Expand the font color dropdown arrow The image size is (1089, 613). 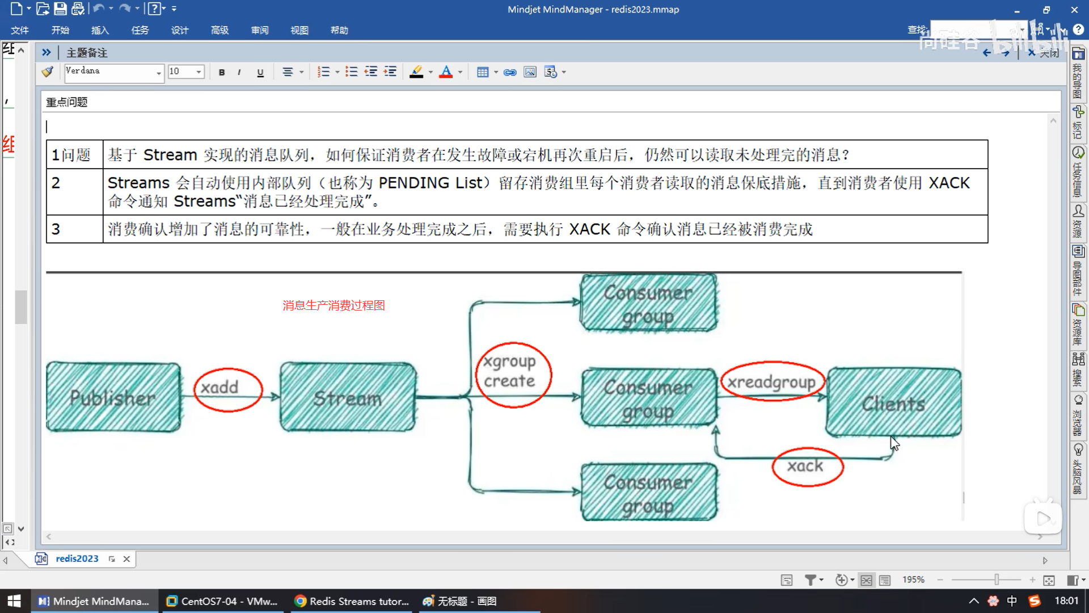click(460, 72)
